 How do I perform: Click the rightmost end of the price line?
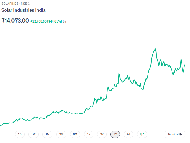184,65
